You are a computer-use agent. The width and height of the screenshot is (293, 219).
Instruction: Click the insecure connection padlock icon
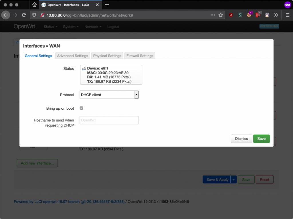(x=42, y=15)
